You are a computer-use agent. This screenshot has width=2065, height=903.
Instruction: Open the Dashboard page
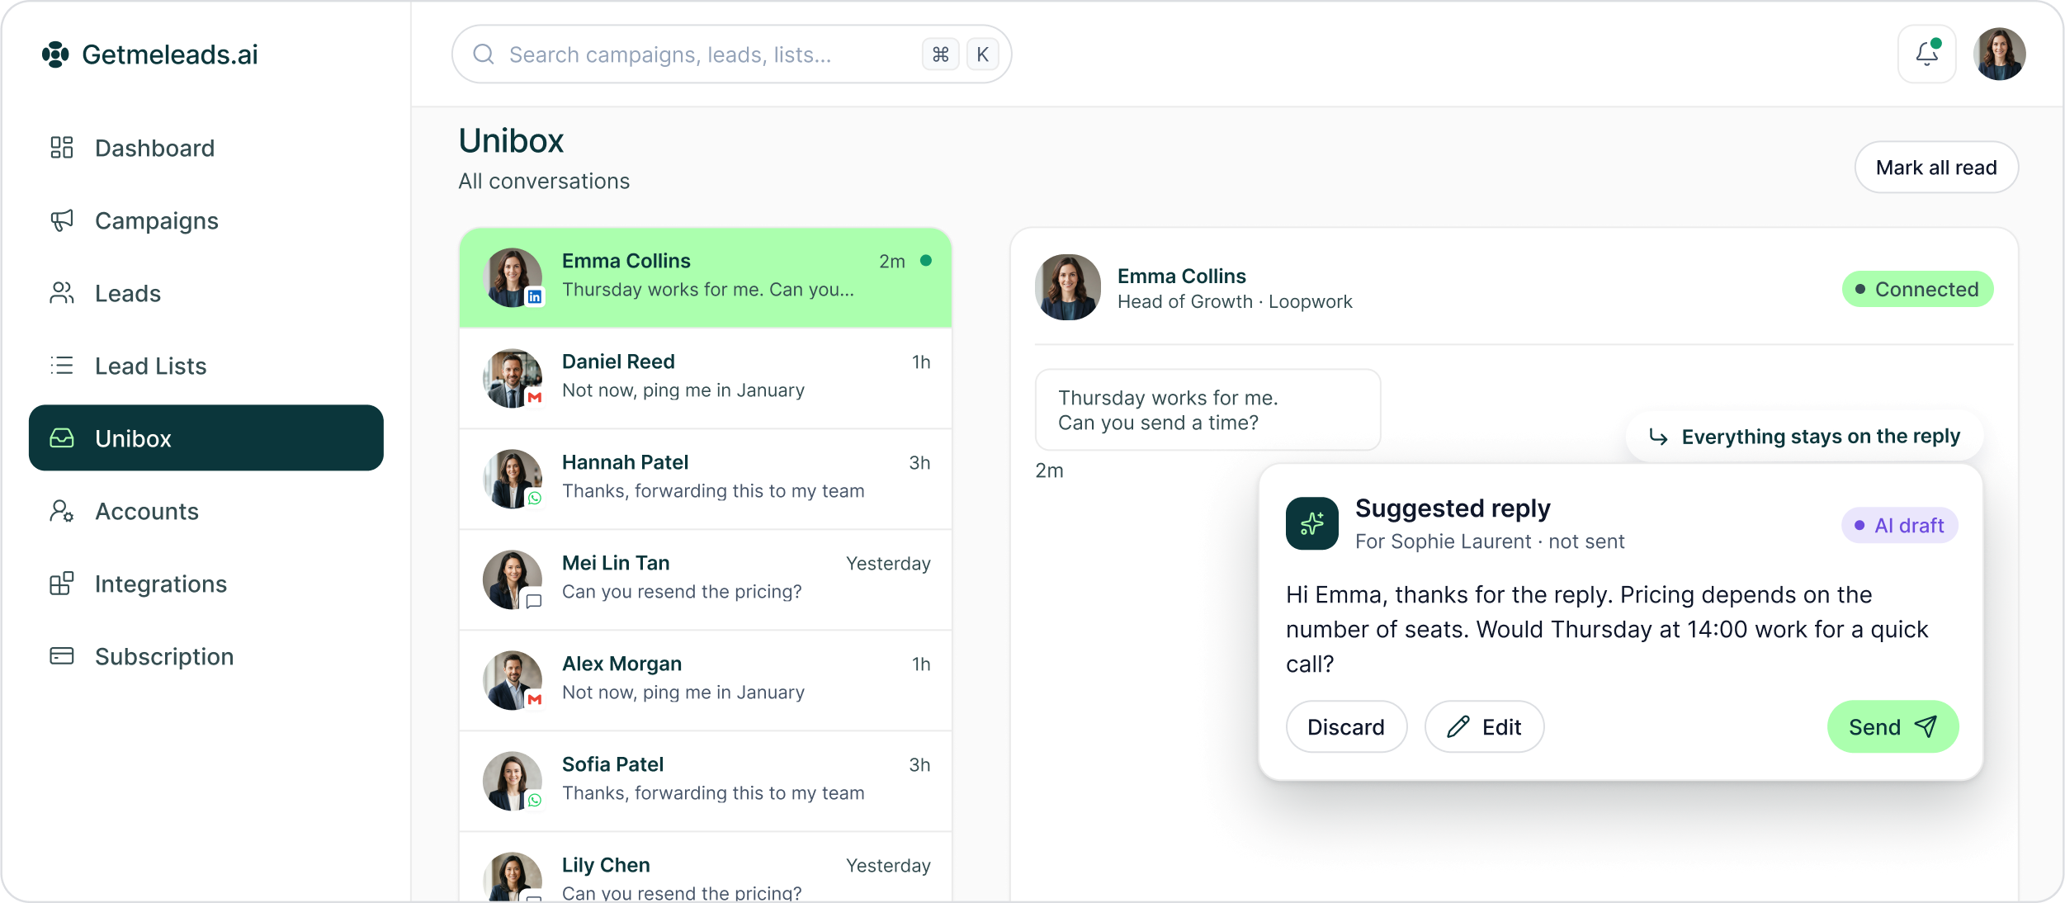tap(206, 148)
